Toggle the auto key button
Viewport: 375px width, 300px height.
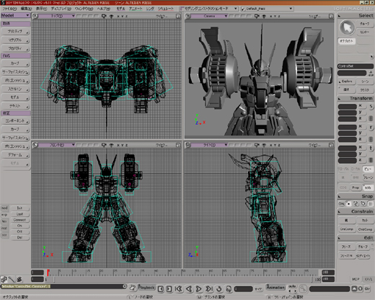(292, 286)
